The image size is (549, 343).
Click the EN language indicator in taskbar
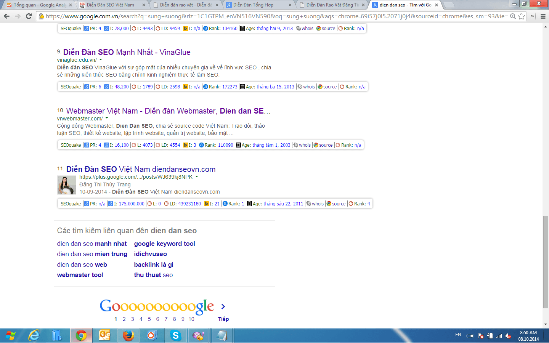tap(458, 335)
